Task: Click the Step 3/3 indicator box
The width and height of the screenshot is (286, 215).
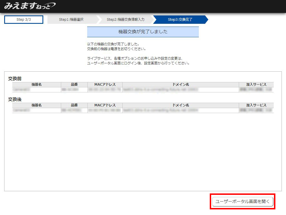Action: (24, 20)
